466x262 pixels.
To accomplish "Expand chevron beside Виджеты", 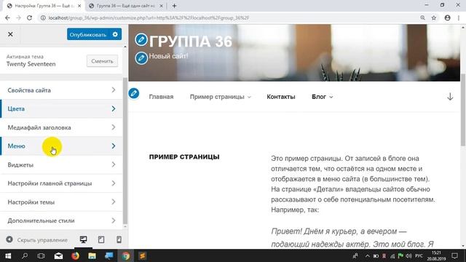I will (x=114, y=164).
